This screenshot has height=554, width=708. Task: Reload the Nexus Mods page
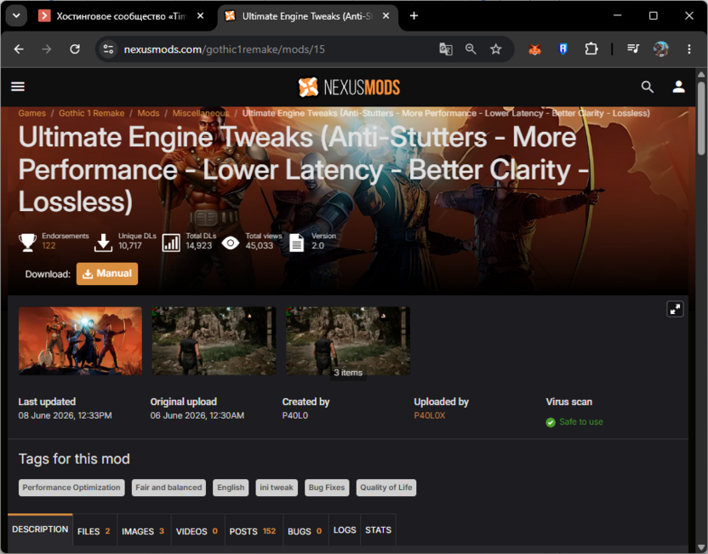click(75, 49)
